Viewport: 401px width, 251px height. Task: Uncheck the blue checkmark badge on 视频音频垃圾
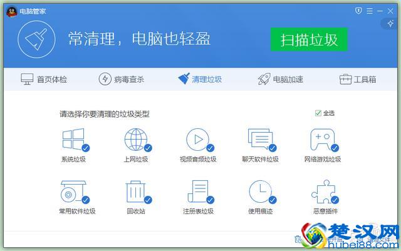point(211,148)
